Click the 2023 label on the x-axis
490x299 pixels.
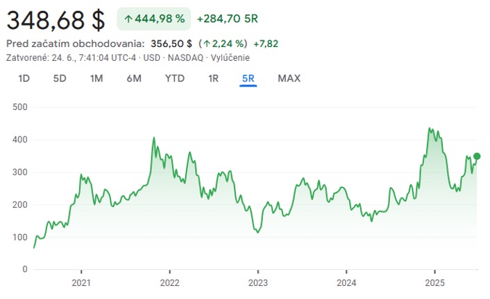[x=257, y=282]
